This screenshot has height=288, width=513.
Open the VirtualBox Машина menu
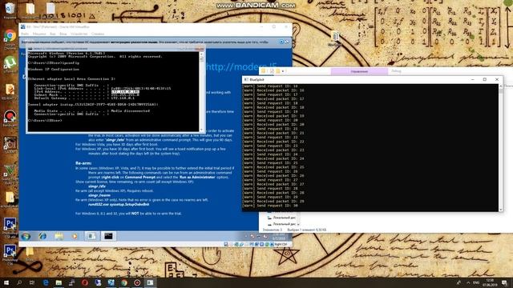39,34
